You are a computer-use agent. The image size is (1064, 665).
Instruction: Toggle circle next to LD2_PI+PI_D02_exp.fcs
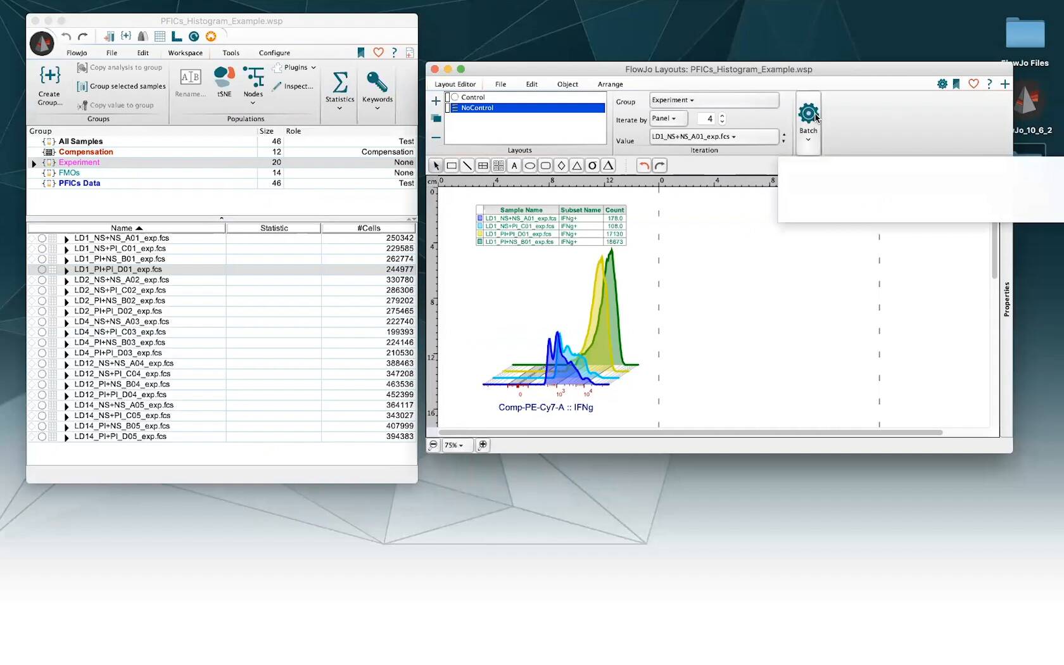[42, 311]
